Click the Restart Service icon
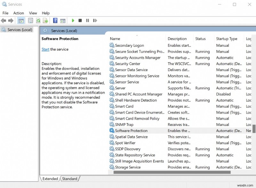 (x=95, y=21)
